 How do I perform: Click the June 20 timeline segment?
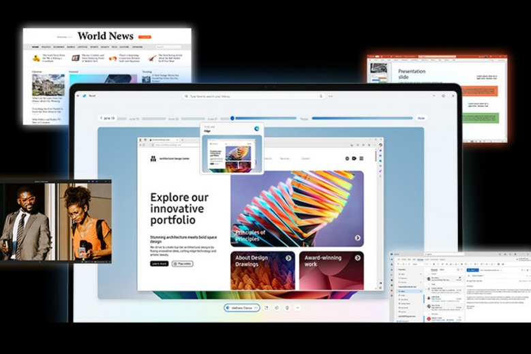(193, 118)
